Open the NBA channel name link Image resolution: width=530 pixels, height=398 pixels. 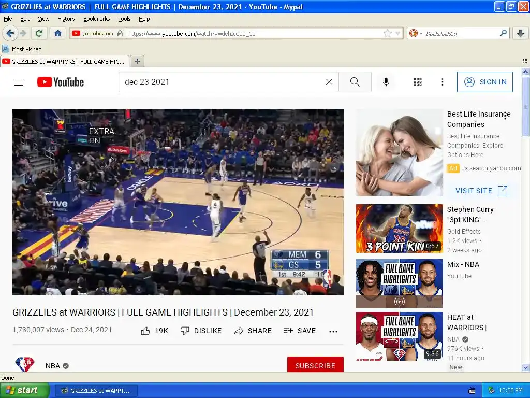[53, 366]
